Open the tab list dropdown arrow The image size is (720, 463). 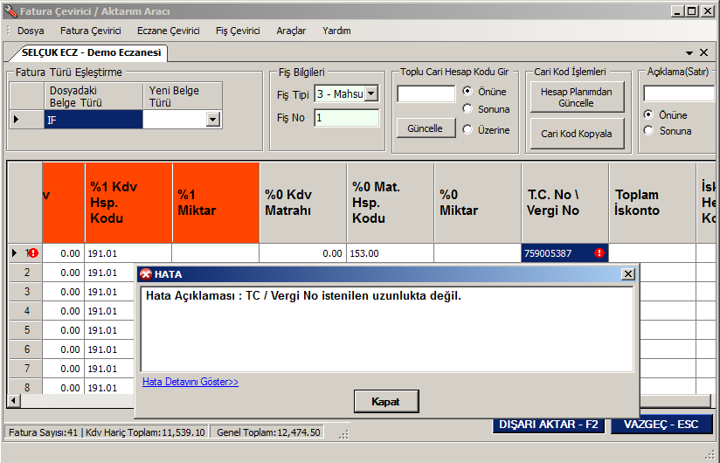(x=689, y=53)
